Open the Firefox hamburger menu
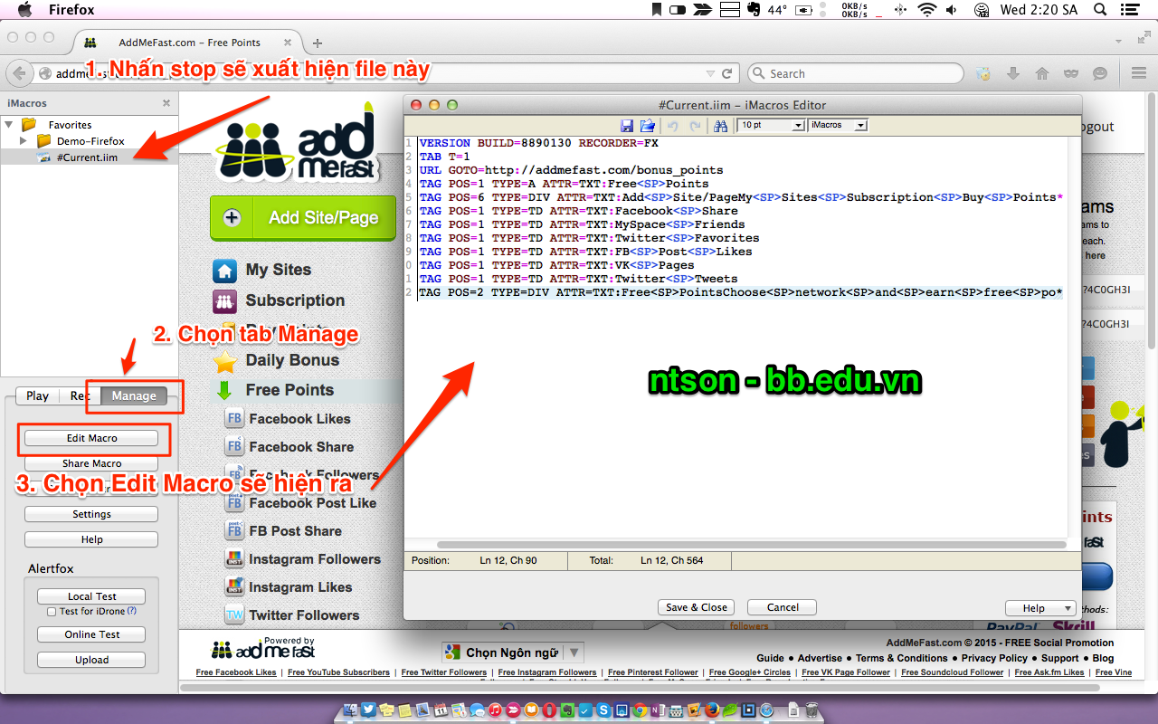The height and width of the screenshot is (724, 1158). [x=1139, y=73]
